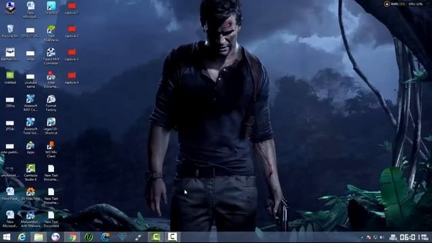
Task: Select the Malwarebytes Anti-Malware shortcut
Action: pyautogui.click(x=30, y=219)
